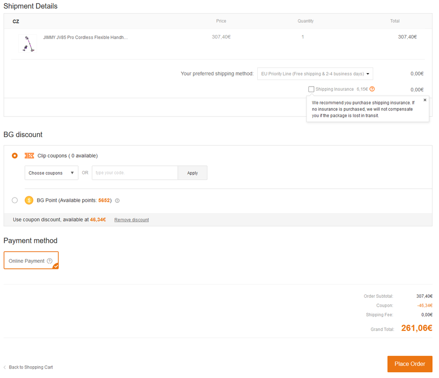The width and height of the screenshot is (439, 378).
Task: Click the 5652 available points value
Action: pyautogui.click(x=104, y=200)
